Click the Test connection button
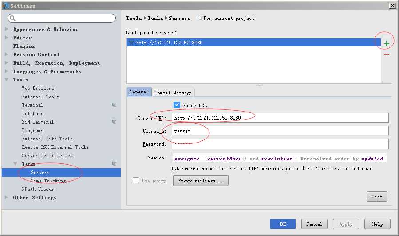 (x=377, y=197)
